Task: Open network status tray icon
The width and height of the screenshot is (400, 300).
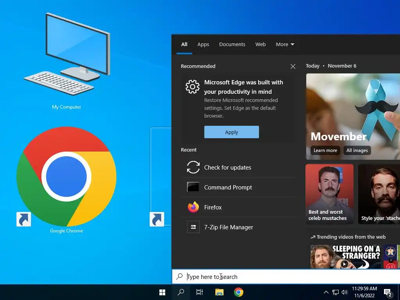Action: [336, 292]
